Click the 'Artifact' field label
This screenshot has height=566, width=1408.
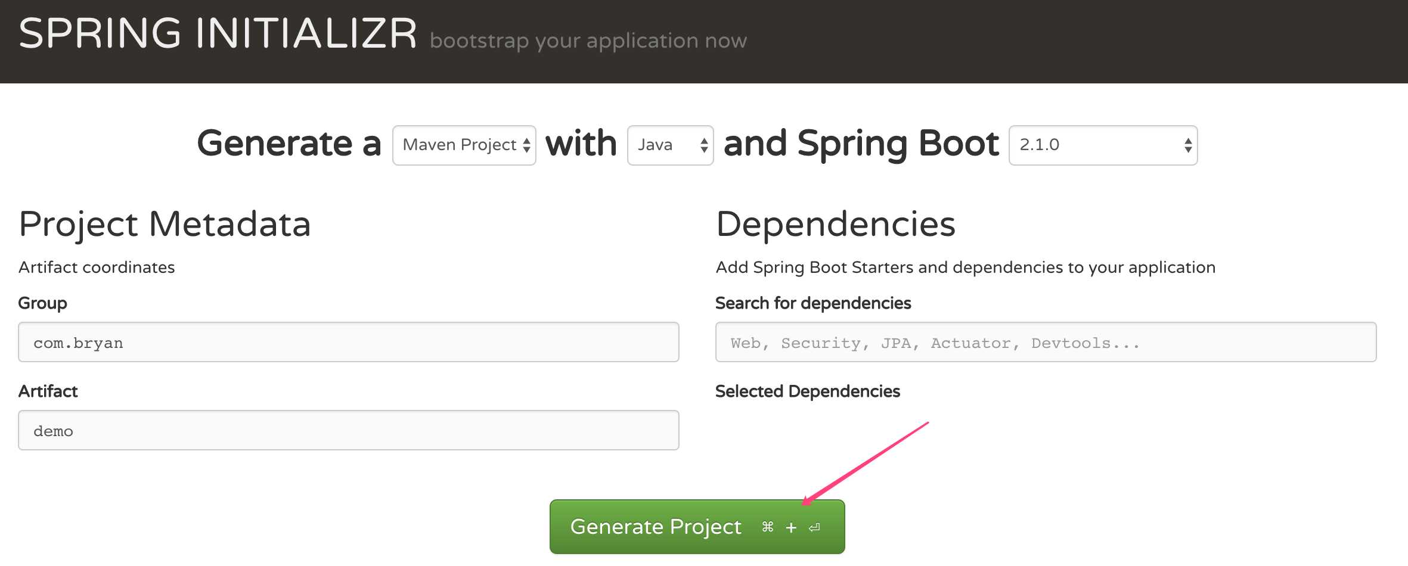click(x=48, y=391)
